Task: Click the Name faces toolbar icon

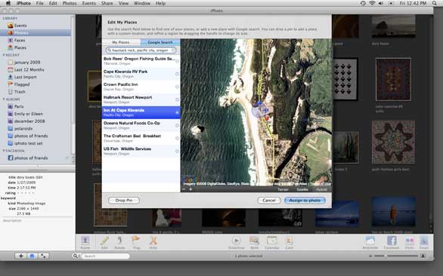Action: point(85,242)
